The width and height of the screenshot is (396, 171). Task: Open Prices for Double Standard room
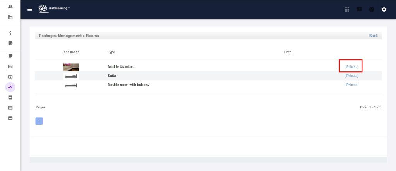point(351,67)
